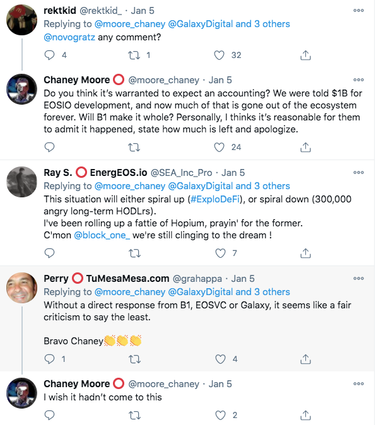Open the @block_one_ mention
This screenshot has height=425, width=376.
tap(102, 235)
